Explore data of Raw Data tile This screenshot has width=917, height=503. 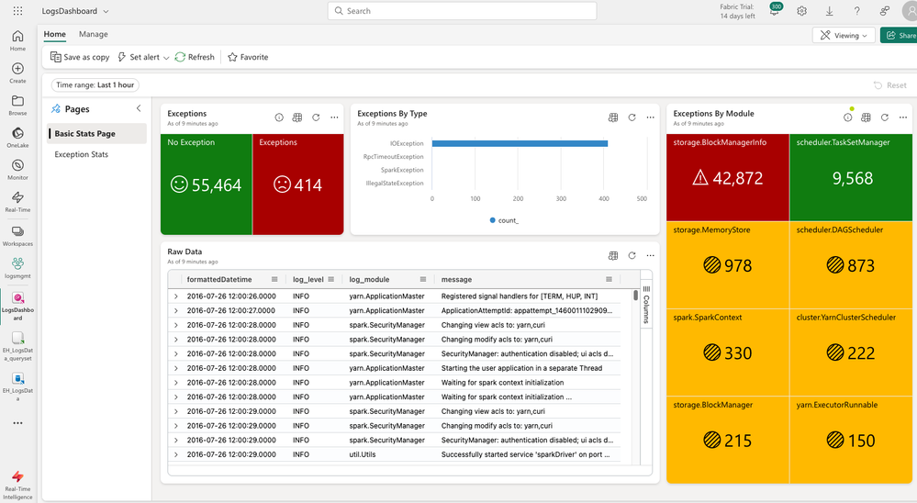point(613,255)
